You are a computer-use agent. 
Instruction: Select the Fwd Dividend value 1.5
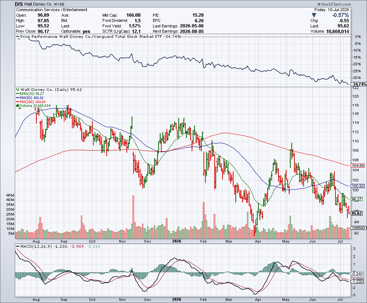[138, 21]
